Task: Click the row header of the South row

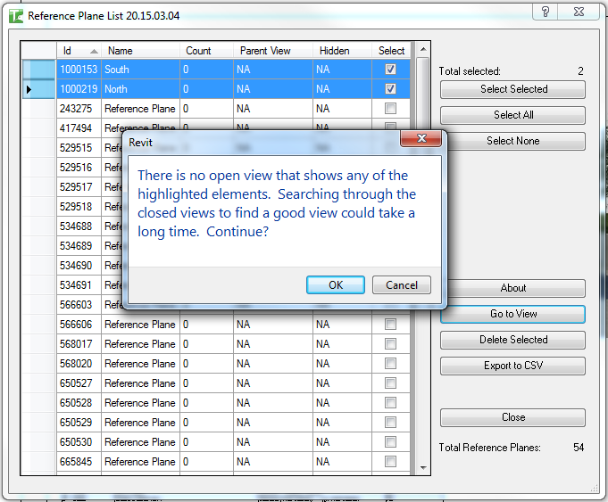Action: (x=38, y=70)
